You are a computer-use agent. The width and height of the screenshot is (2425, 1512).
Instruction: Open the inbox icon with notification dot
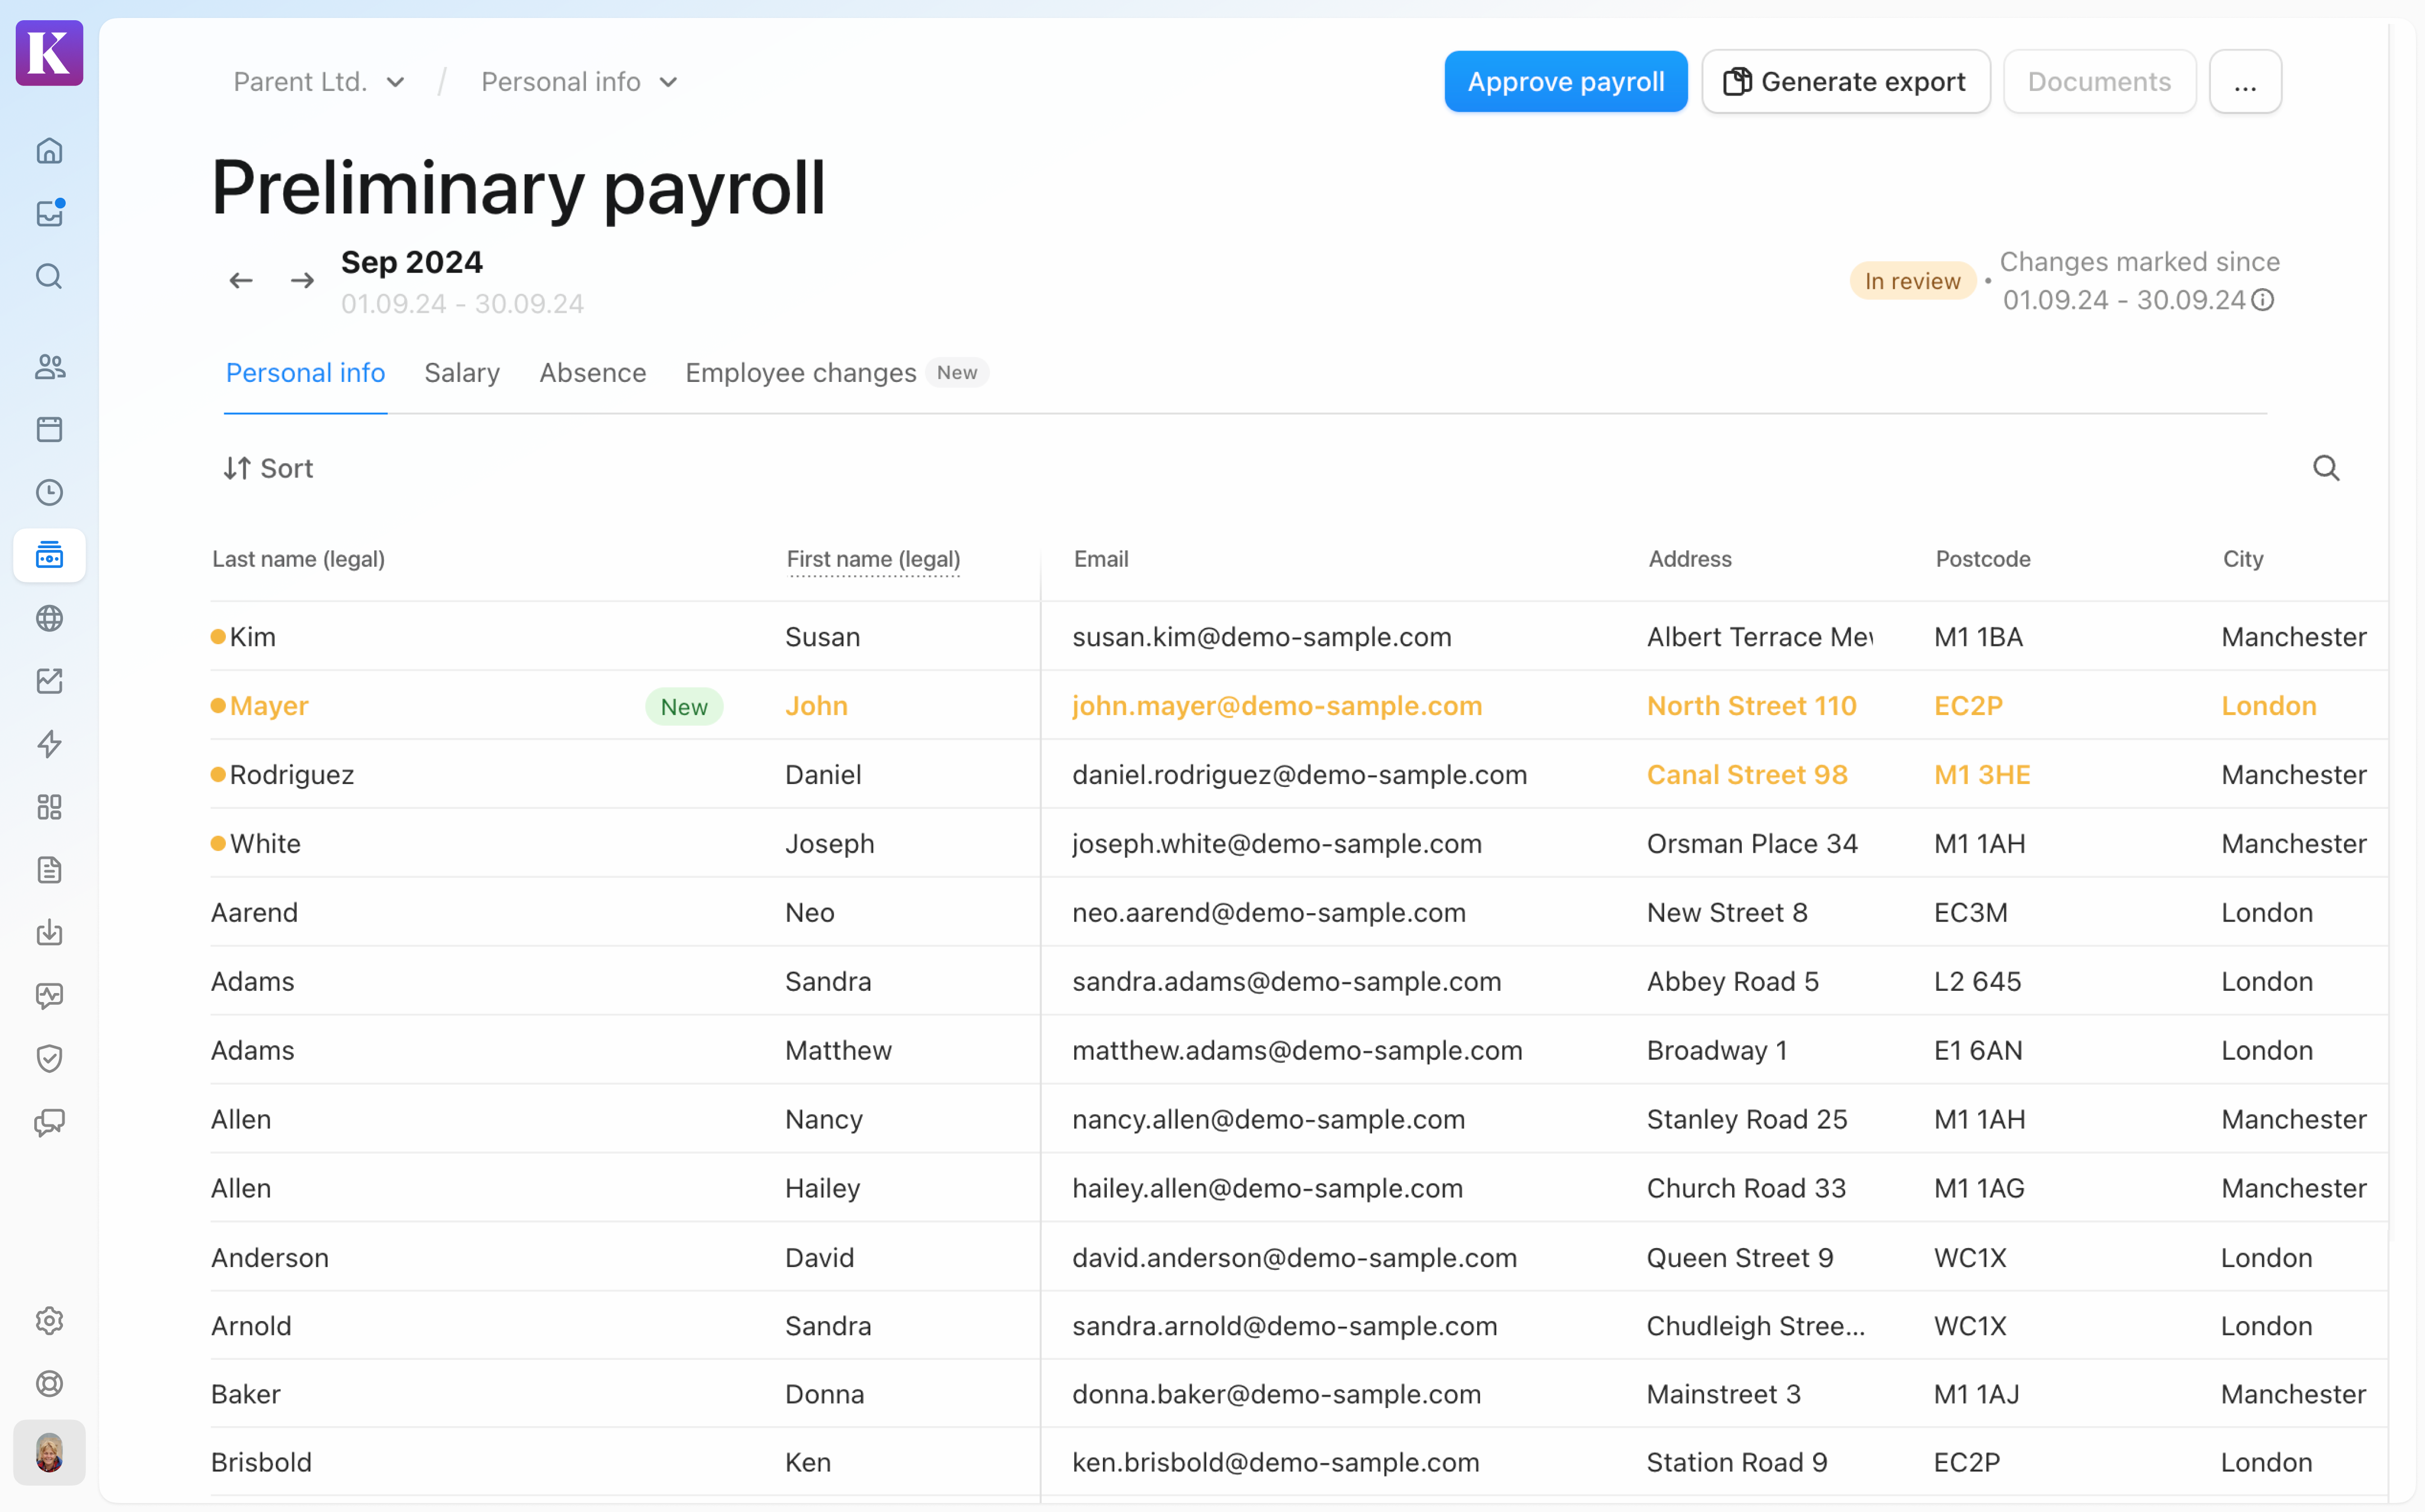pos(49,213)
